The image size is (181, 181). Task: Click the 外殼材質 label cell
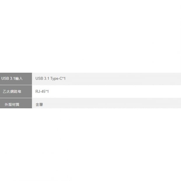point(16,103)
